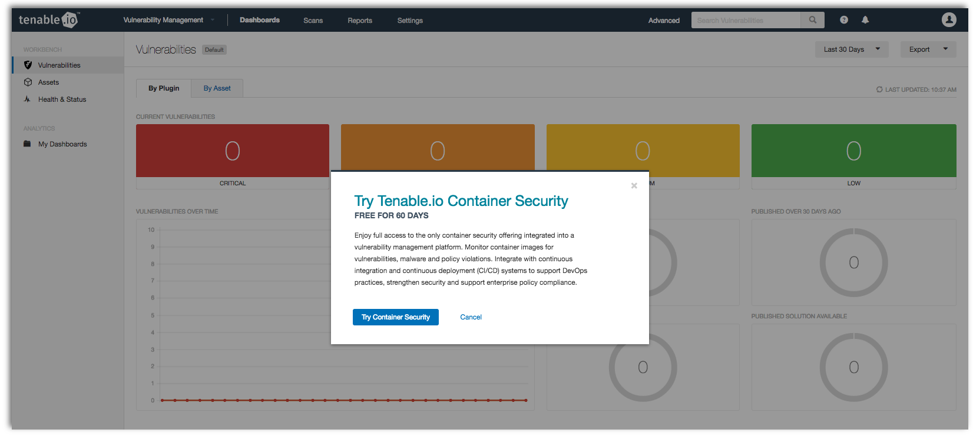The image size is (973, 436).
Task: Click the green Low vulnerabilities tile
Action: pos(853,151)
